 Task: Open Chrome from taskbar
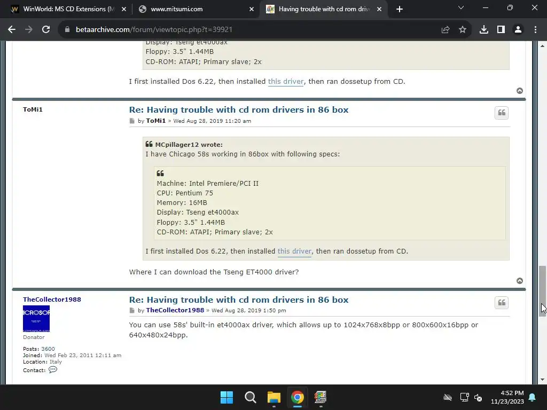(x=297, y=397)
